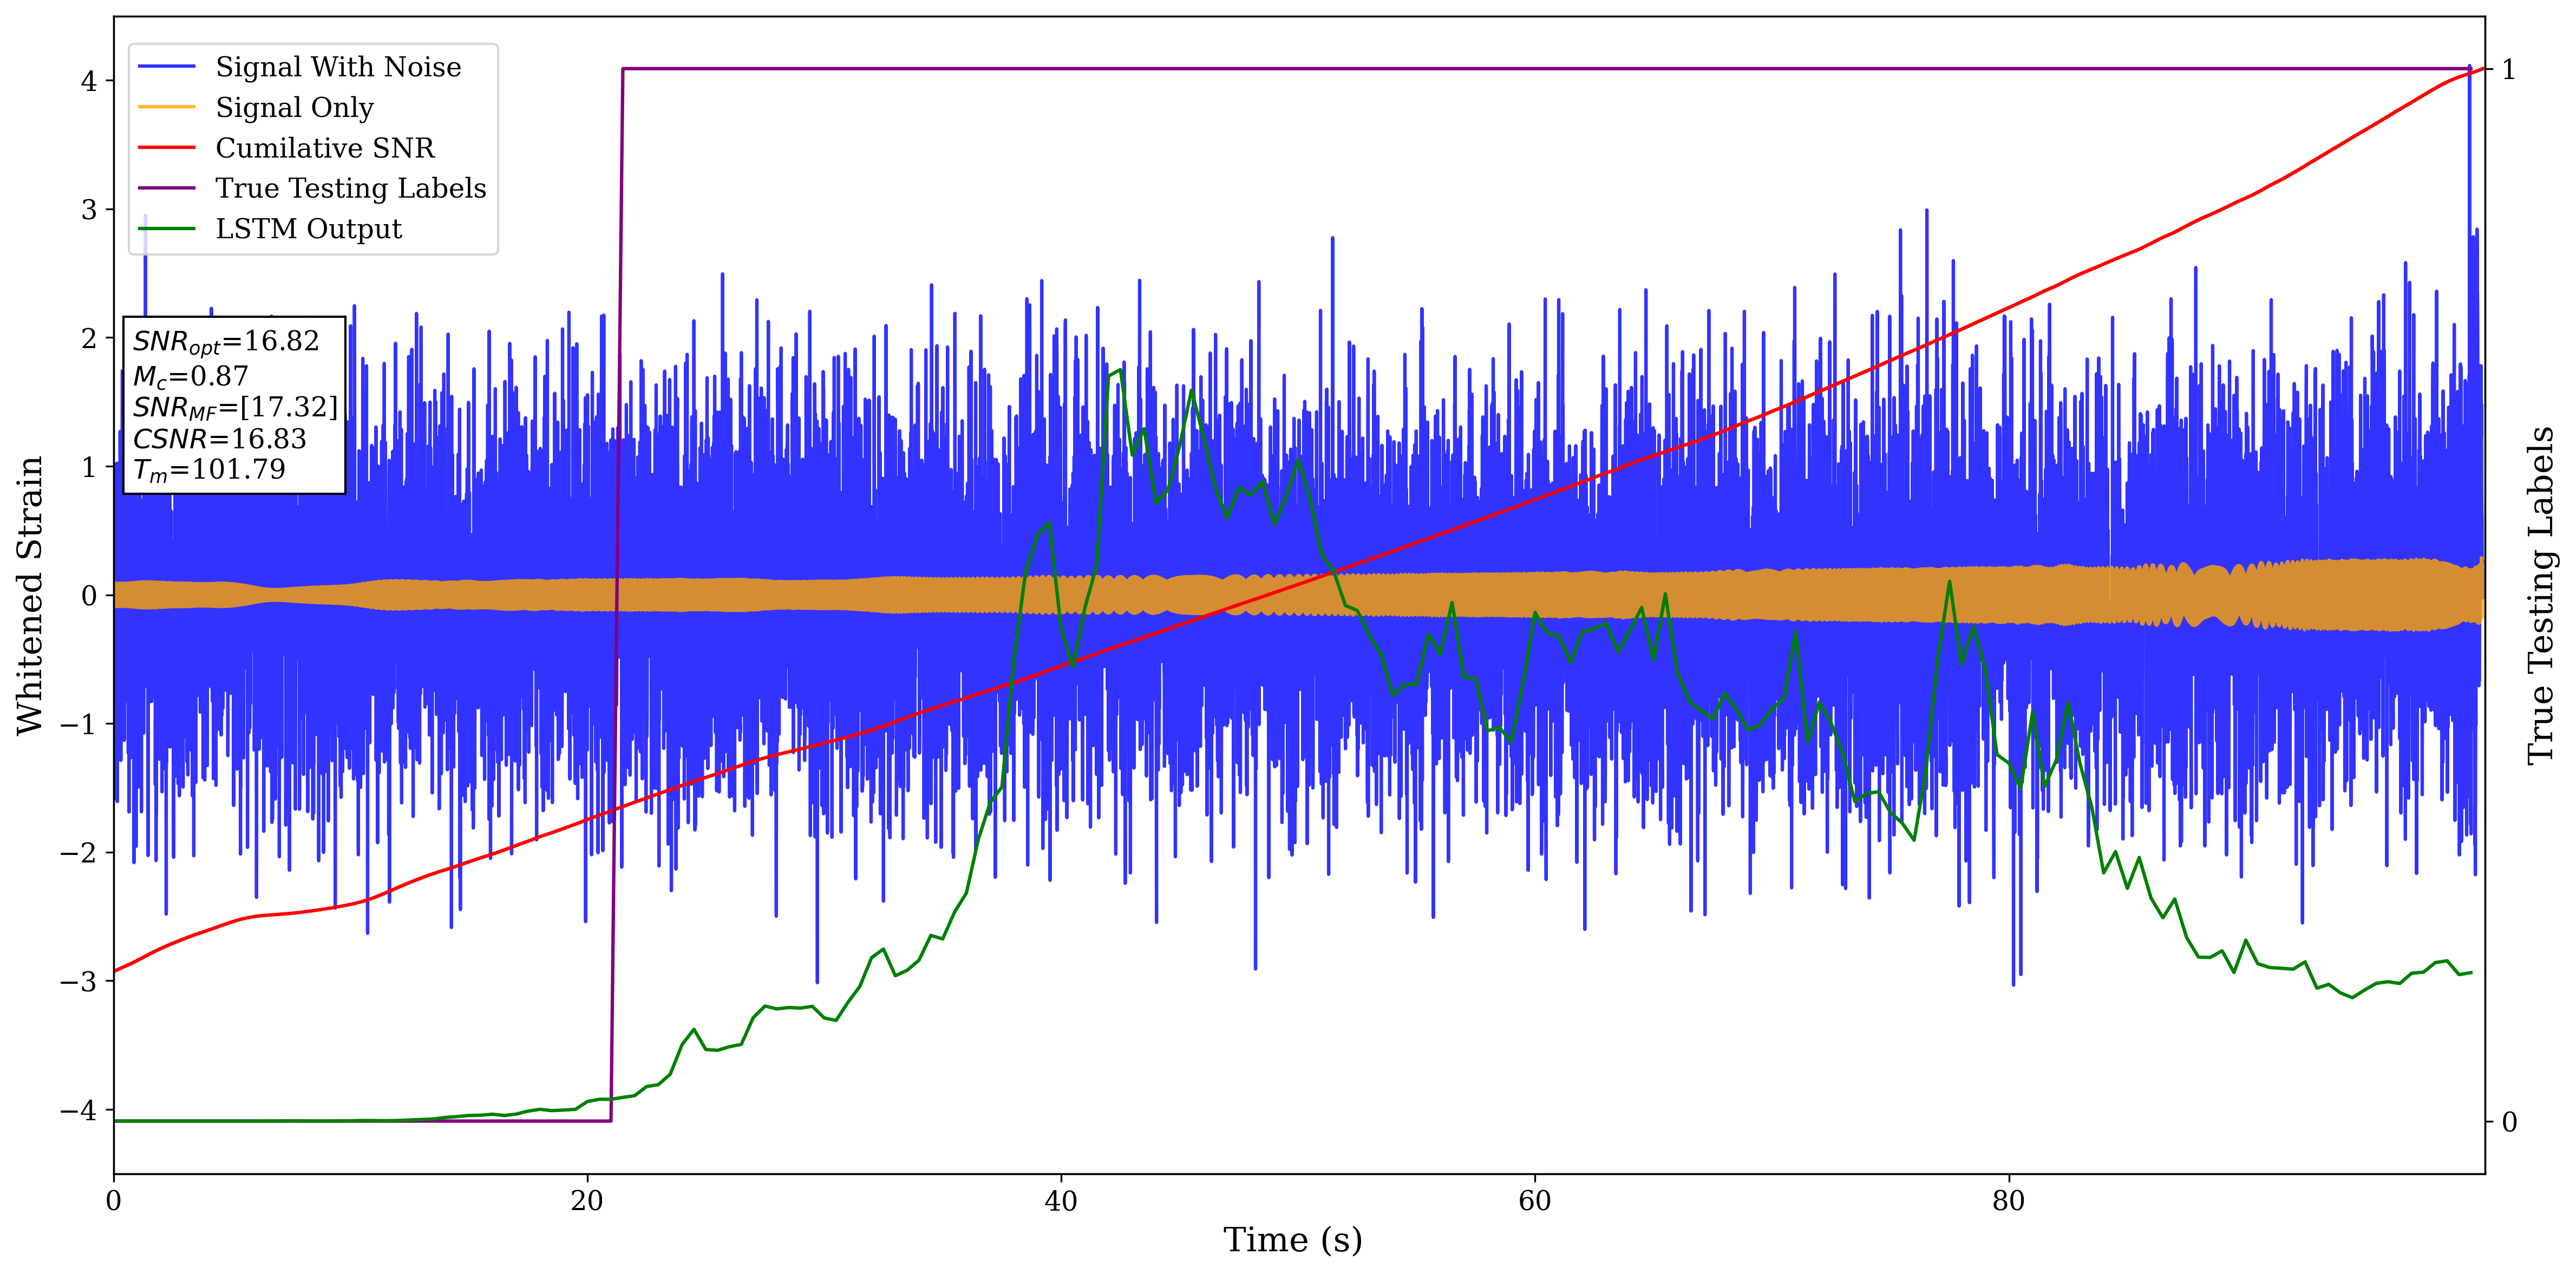Click the x-axis tick label 80

pyautogui.click(x=2008, y=1201)
